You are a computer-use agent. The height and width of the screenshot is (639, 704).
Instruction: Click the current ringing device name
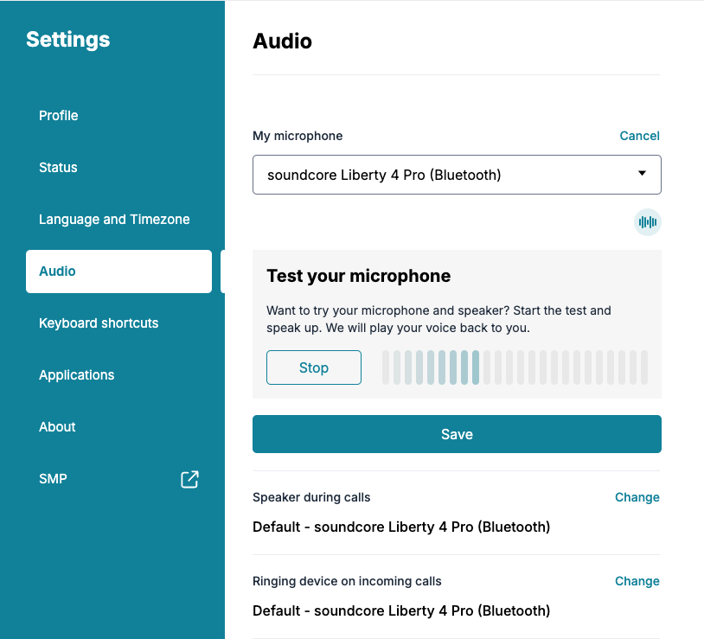pos(401,610)
